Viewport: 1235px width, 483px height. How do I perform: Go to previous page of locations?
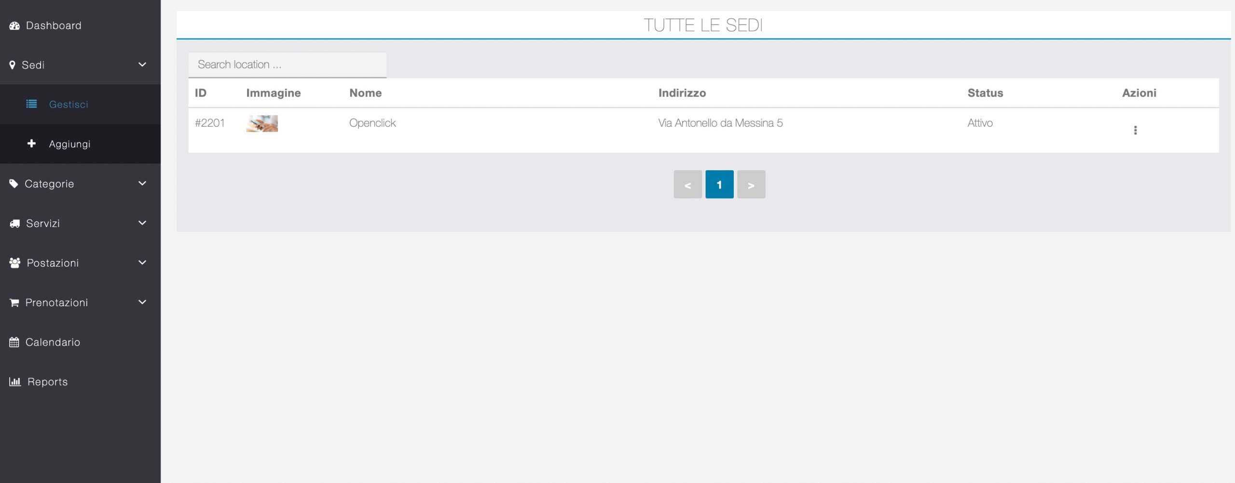pos(687,185)
